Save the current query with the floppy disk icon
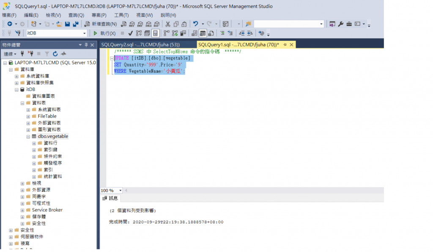This screenshot has height=252, width=433. [x=67, y=24]
